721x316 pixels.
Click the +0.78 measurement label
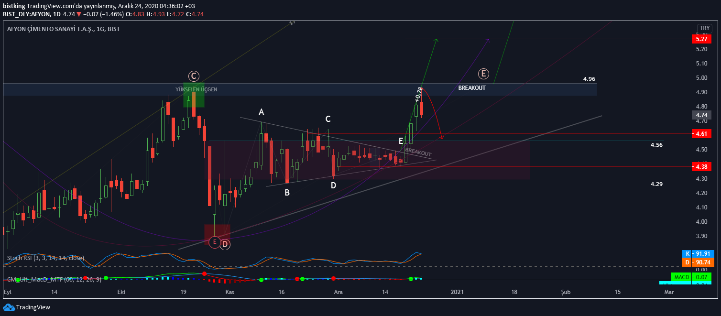click(x=418, y=94)
